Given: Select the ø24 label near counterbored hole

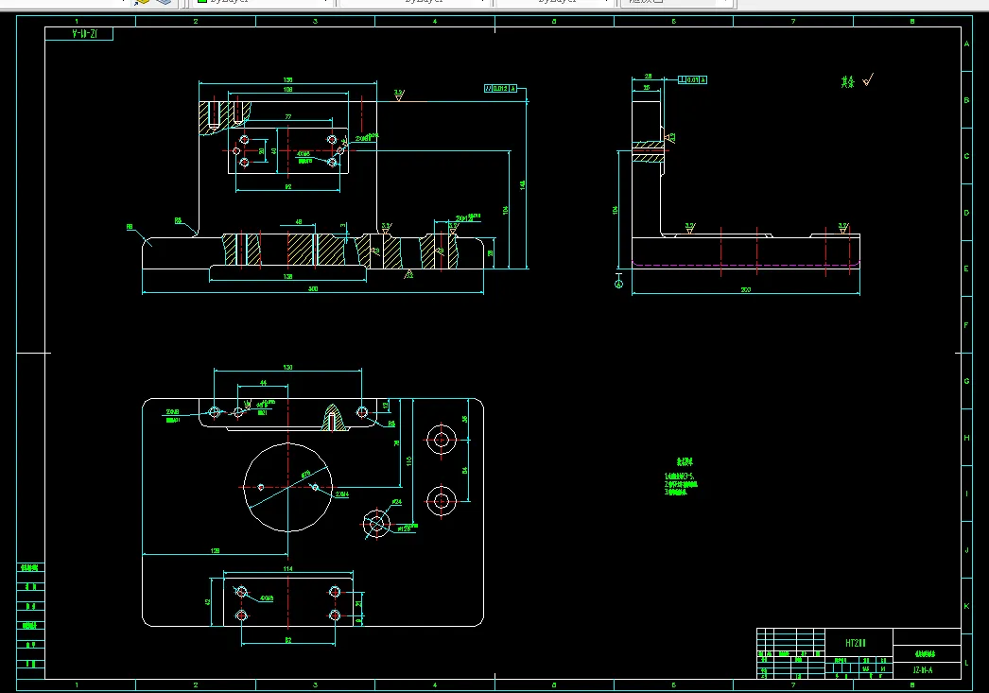Looking at the screenshot, I should coord(396,503).
